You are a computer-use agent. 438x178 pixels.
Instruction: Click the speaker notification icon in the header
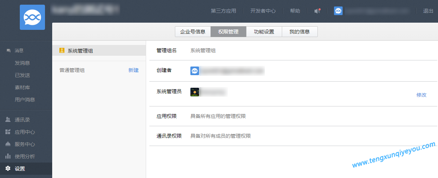[x=317, y=11]
